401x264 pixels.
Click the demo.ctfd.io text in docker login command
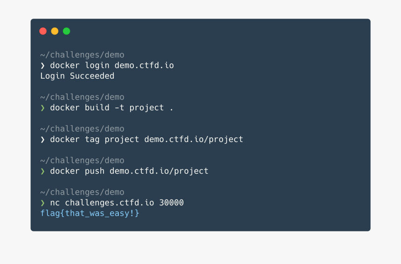(x=144, y=65)
